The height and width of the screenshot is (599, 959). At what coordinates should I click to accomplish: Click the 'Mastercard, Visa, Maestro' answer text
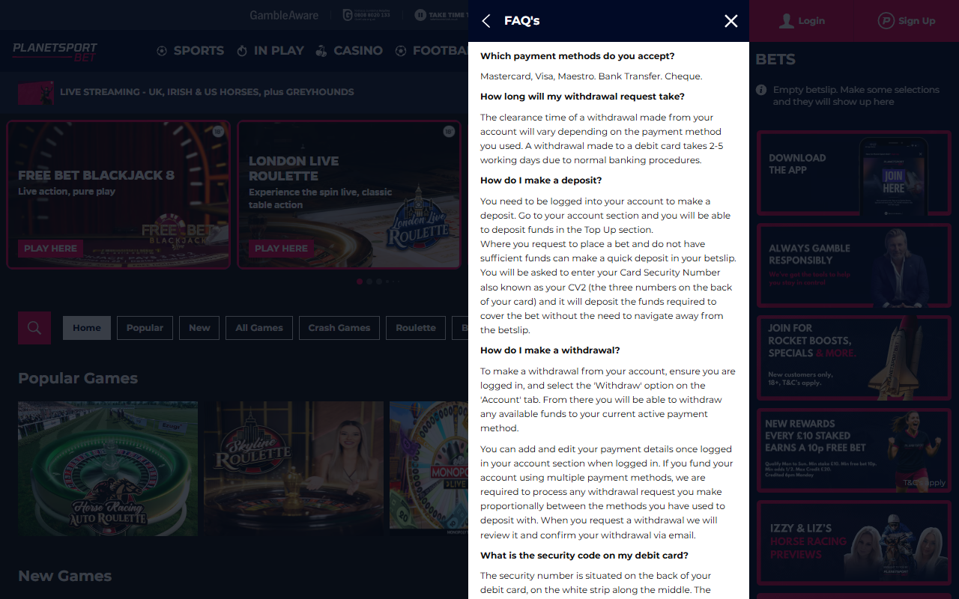point(591,76)
